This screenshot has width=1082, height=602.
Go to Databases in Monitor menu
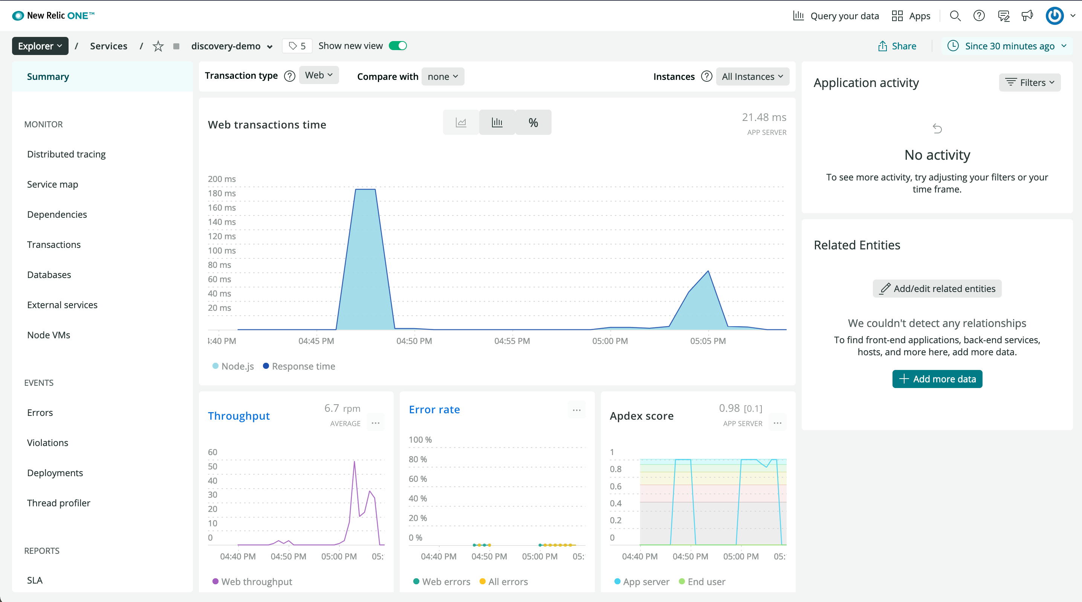pyautogui.click(x=49, y=275)
